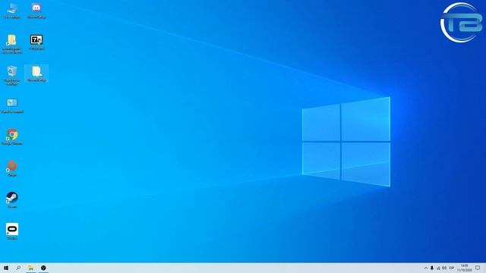
Task: Open File Explorer from the taskbar
Action: tap(30, 268)
